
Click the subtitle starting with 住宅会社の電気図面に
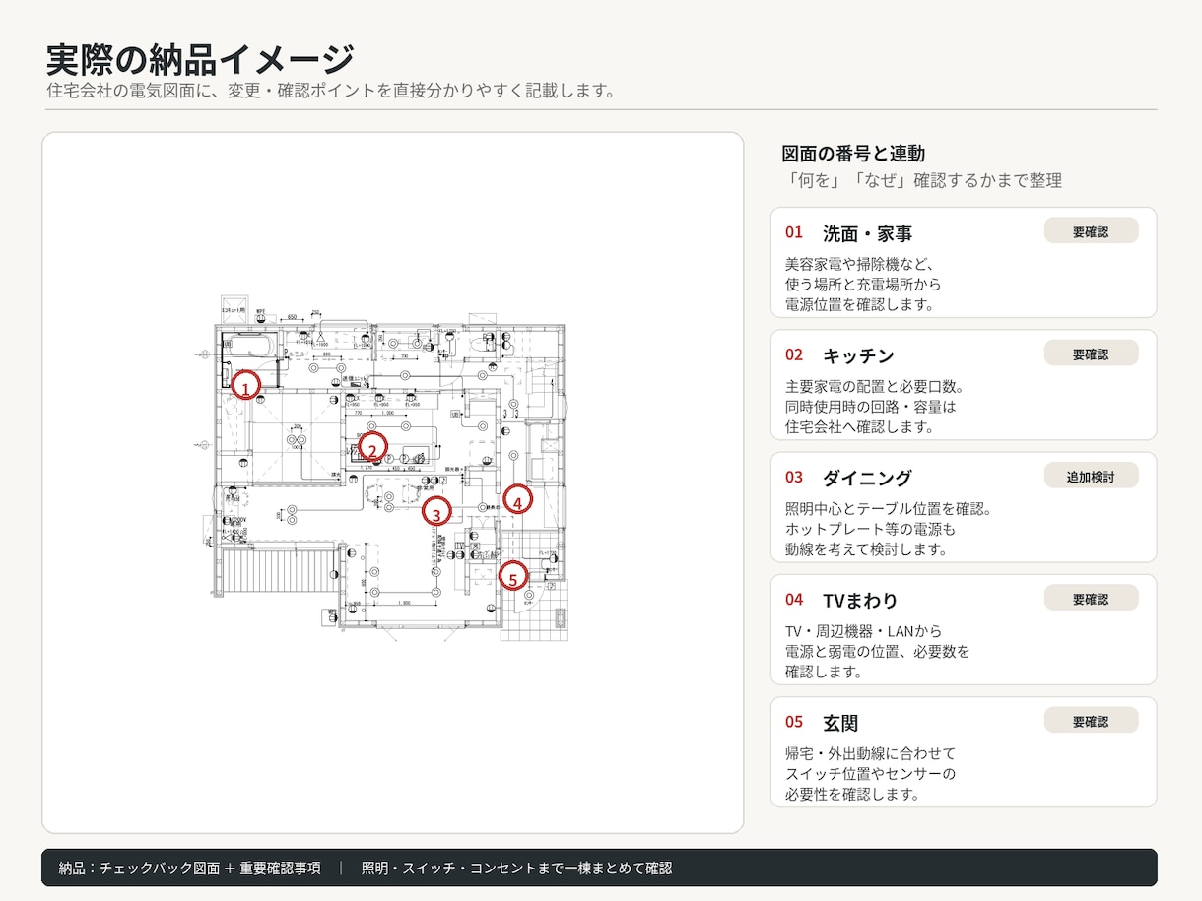pyautogui.click(x=331, y=92)
